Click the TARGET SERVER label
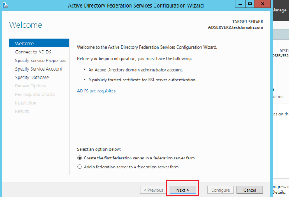Viewport: 289px width, 197px height. click(247, 22)
